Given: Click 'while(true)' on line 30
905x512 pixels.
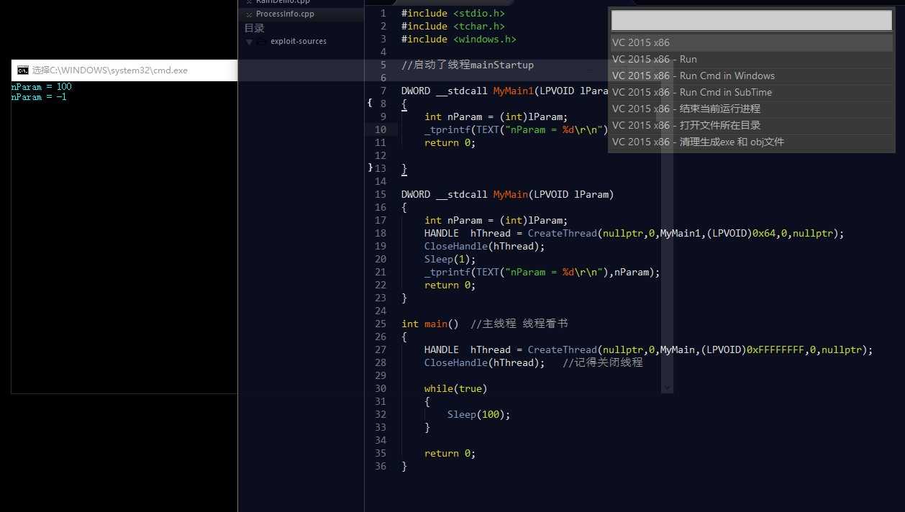Looking at the screenshot, I should point(456,388).
